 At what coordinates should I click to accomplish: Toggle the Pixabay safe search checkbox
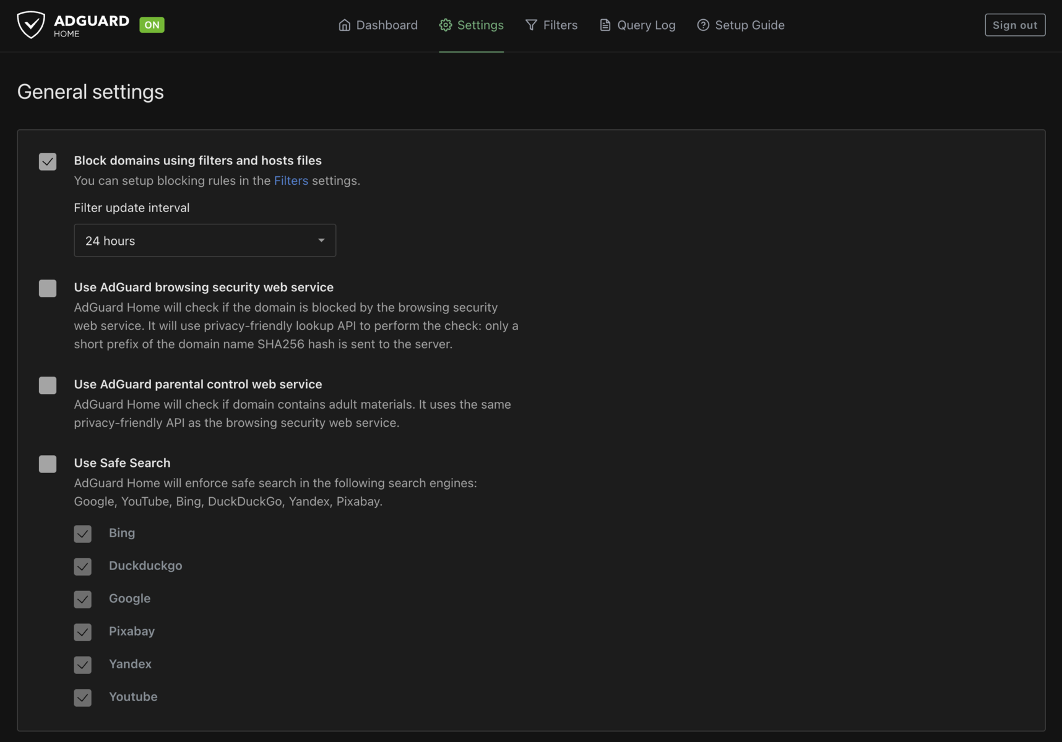(82, 632)
